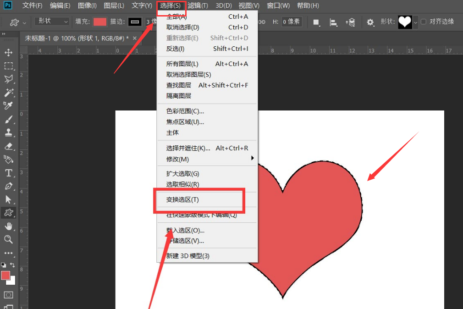Select the Brush tool

[x=8, y=119]
